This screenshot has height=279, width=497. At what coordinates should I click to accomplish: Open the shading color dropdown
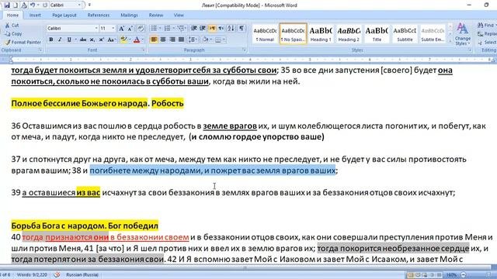pyautogui.click(x=211, y=40)
